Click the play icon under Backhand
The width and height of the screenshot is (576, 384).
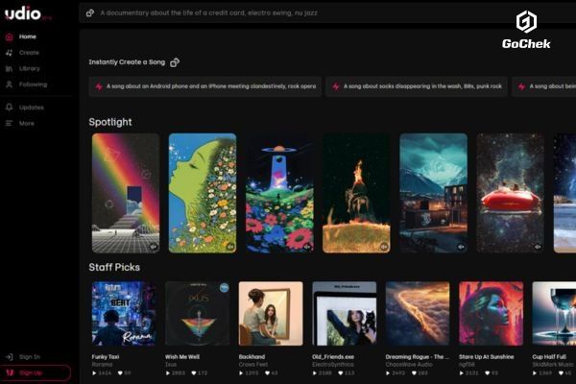tap(241, 373)
